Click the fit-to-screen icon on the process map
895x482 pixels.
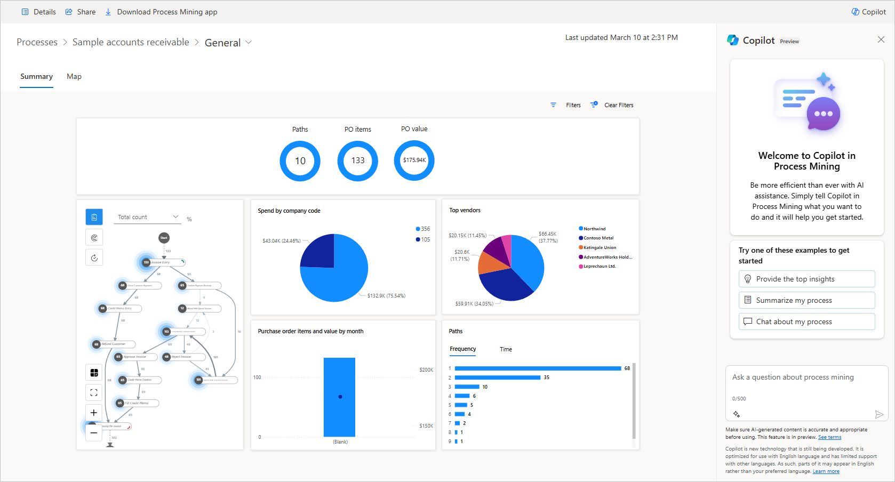point(94,392)
